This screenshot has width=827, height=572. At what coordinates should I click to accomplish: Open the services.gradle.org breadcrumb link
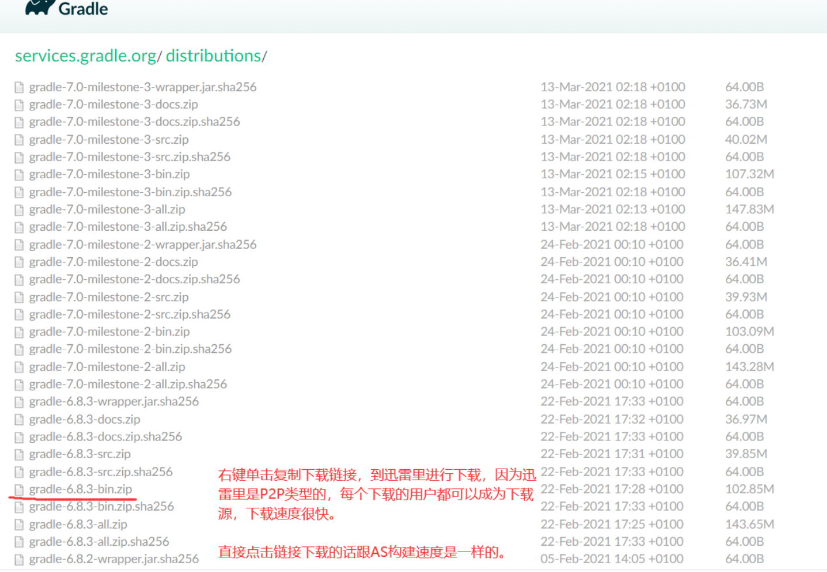85,56
